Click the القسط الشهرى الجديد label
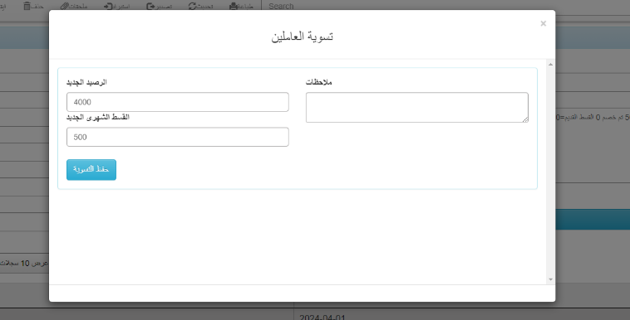 click(x=98, y=117)
